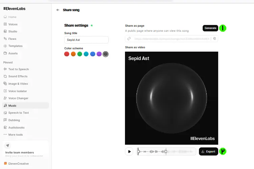Choose the teal color scheme
This screenshot has width=254, height=169.
86,54
